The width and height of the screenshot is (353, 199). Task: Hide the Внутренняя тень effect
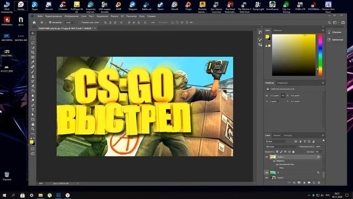277,165
